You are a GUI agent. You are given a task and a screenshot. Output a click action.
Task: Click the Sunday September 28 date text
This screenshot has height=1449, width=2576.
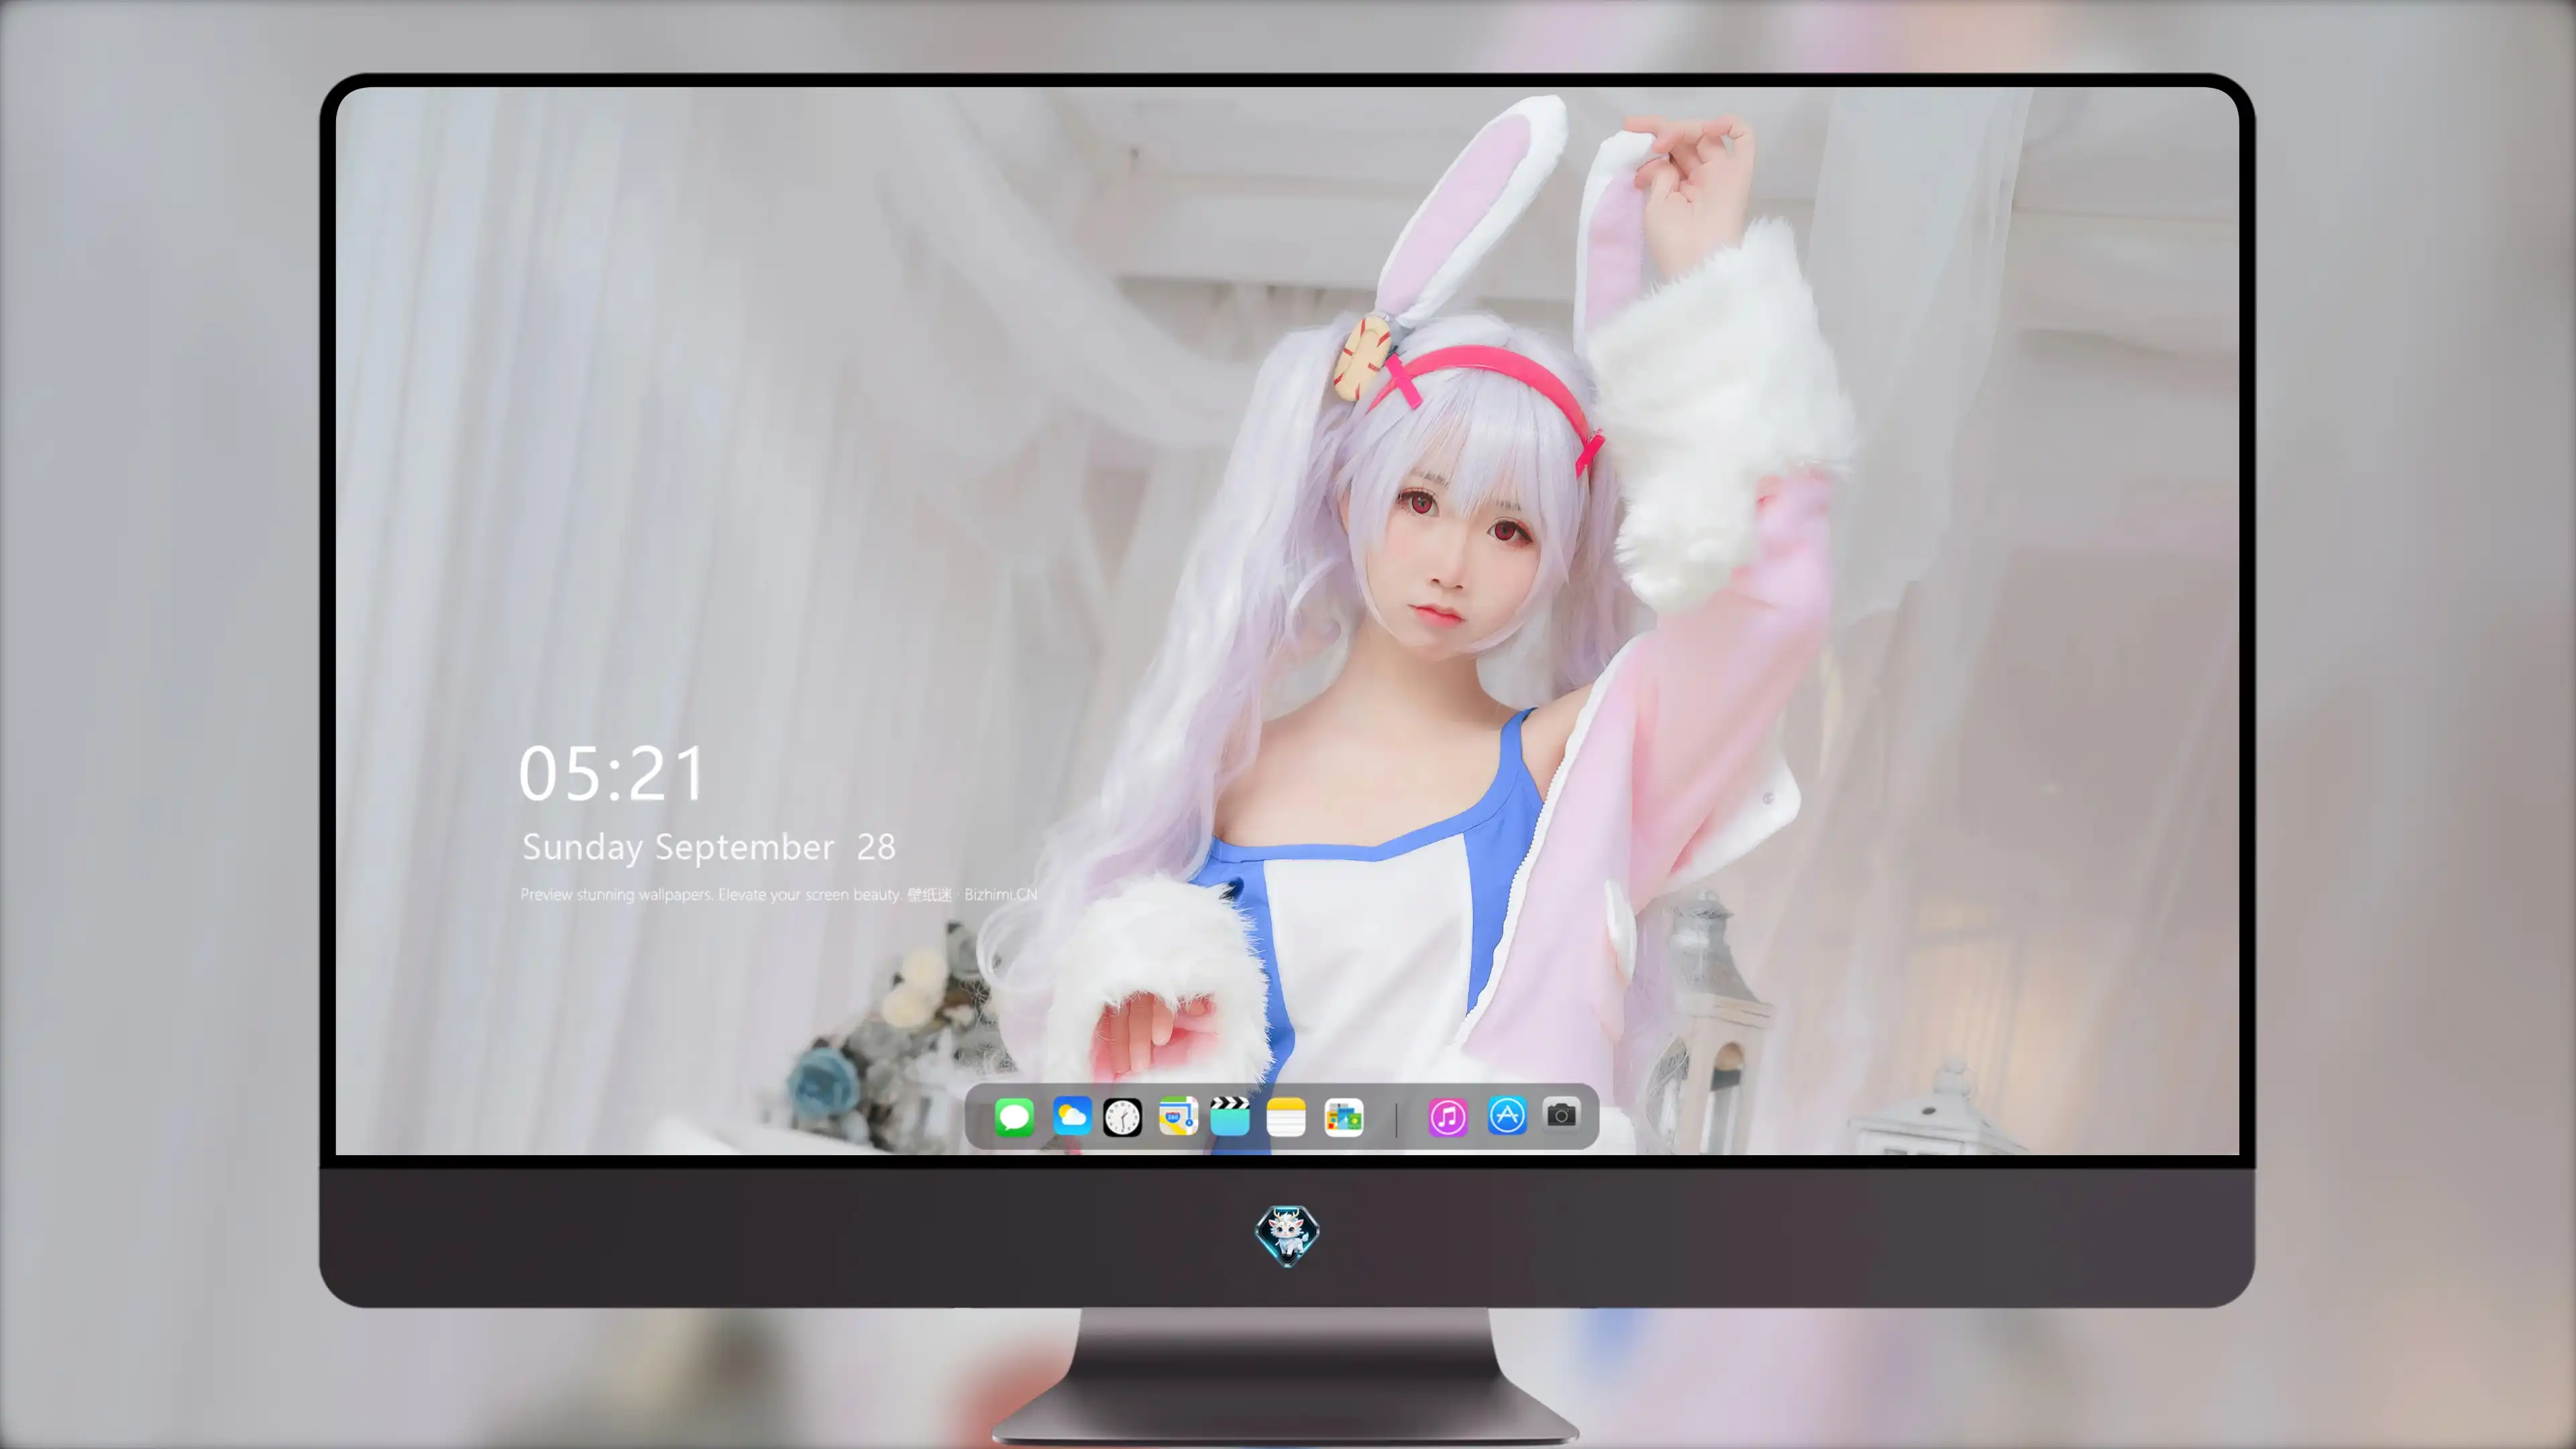click(709, 847)
